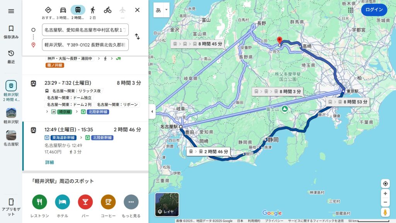Click the ログイン login button
Viewport: 396px width, 223px height.
(x=374, y=10)
